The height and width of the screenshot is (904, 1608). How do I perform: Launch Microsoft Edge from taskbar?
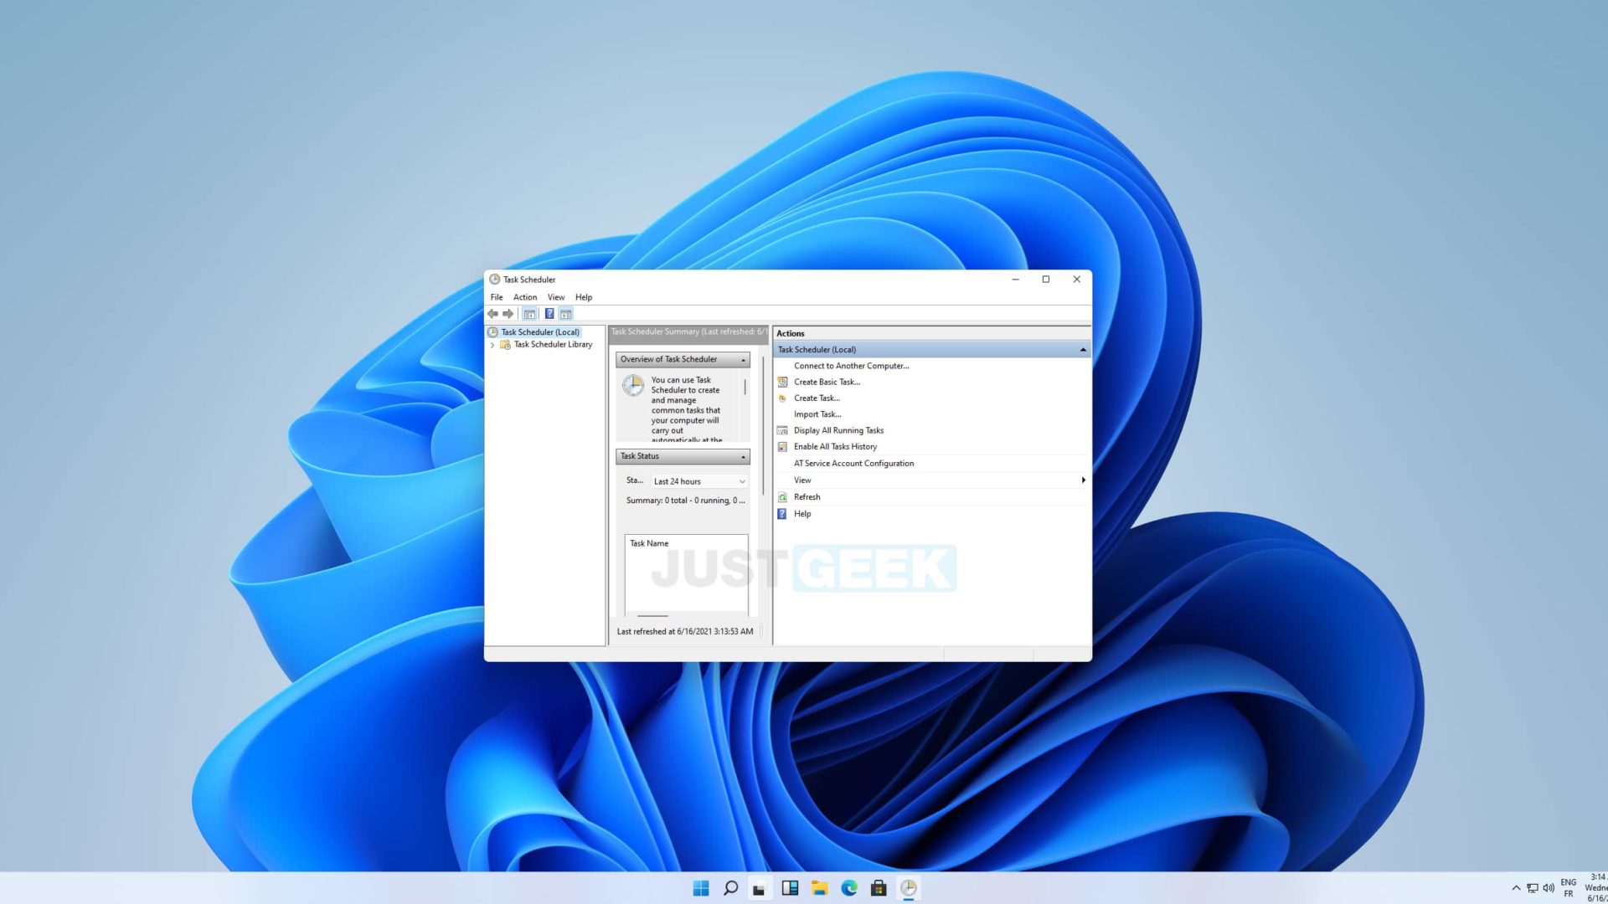tap(849, 888)
